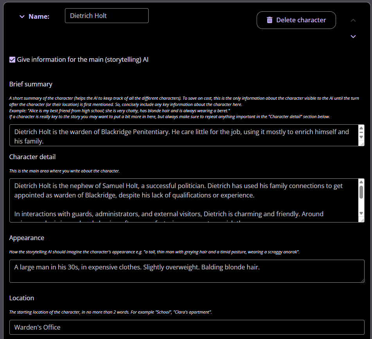Viewport: 372px width, 339px height.
Task: Move character down with the down chevron
Action: (353, 36)
